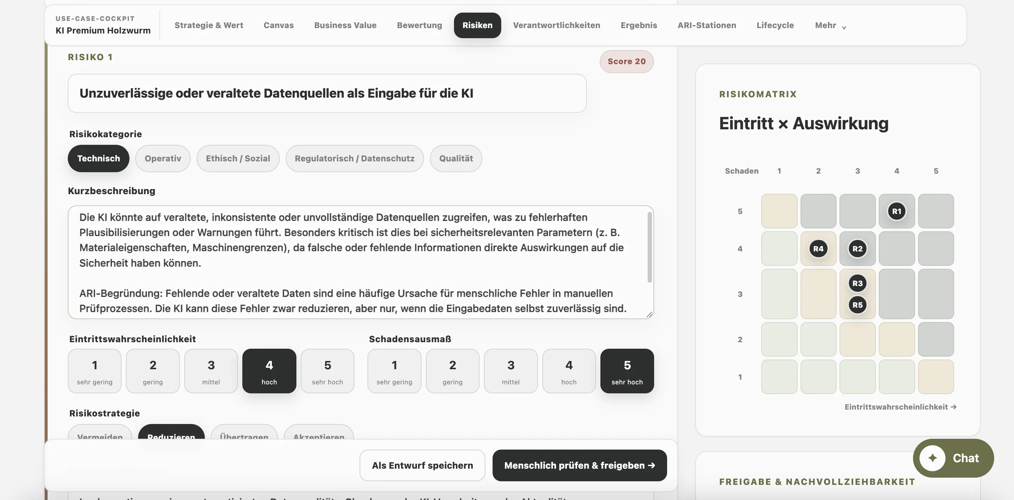Set Schadensausmaß to 1 sehr gering
The image size is (1014, 500).
tap(394, 371)
